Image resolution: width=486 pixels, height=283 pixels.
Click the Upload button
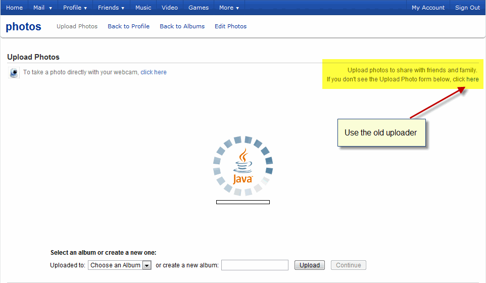(310, 265)
